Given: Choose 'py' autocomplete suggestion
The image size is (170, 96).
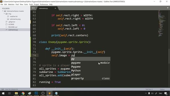Looking at the screenshot, I should 91,59.
